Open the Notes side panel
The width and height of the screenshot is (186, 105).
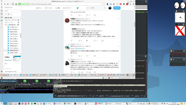(2, 14)
